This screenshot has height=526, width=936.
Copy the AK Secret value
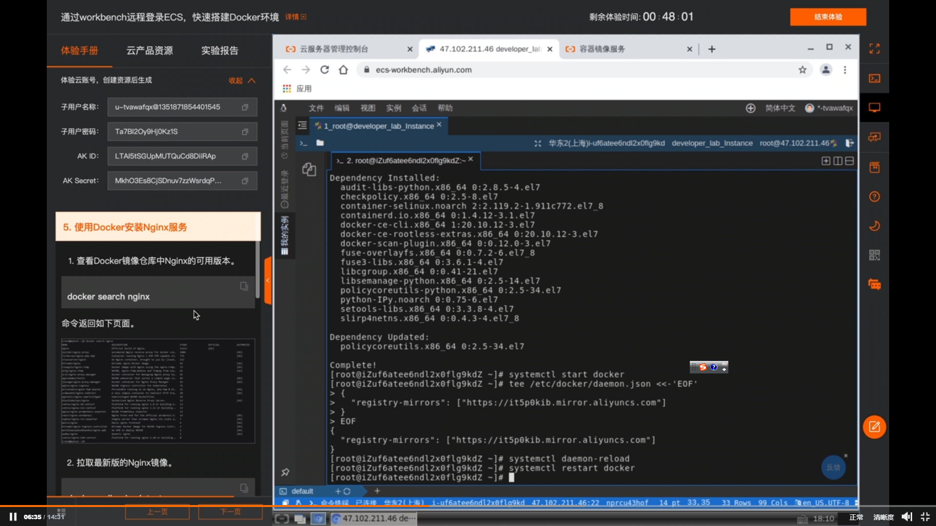[245, 181]
